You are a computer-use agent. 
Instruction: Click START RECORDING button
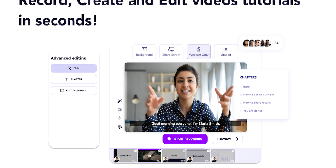185,139
